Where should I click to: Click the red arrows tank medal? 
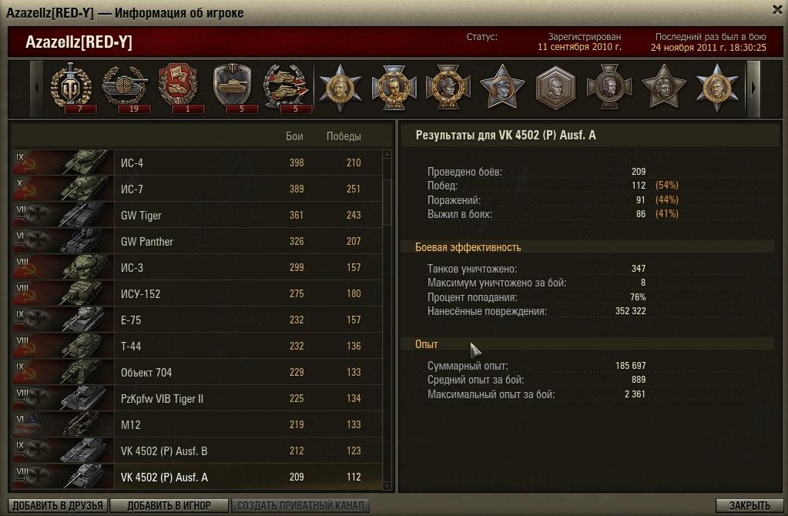tap(287, 88)
